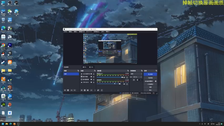Open the 文件(F) menu in OBS

[x=66, y=32]
